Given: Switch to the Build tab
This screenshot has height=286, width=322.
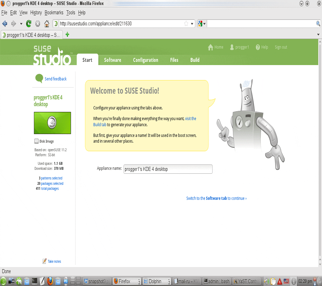Looking at the screenshot, I should coord(195,60).
